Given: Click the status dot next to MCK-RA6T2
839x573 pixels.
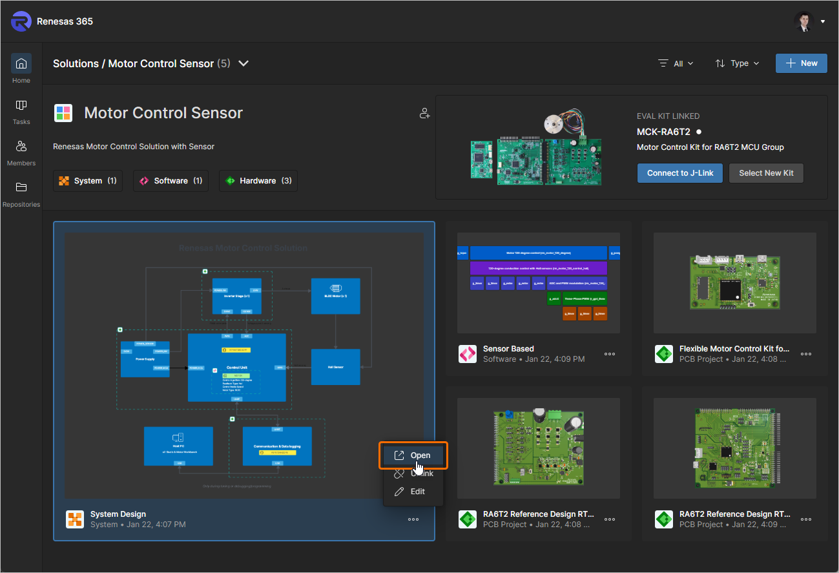Looking at the screenshot, I should tap(699, 132).
